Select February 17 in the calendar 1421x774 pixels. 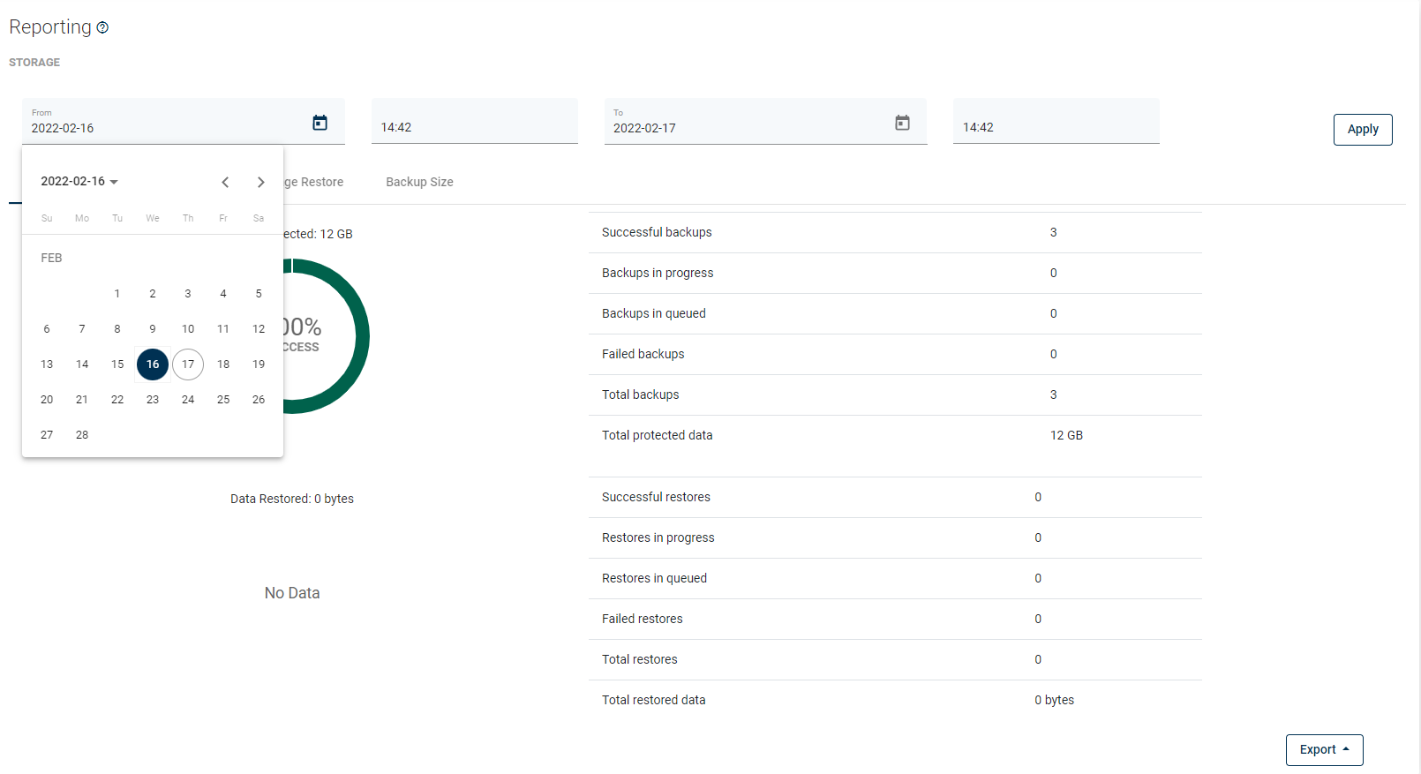point(188,364)
